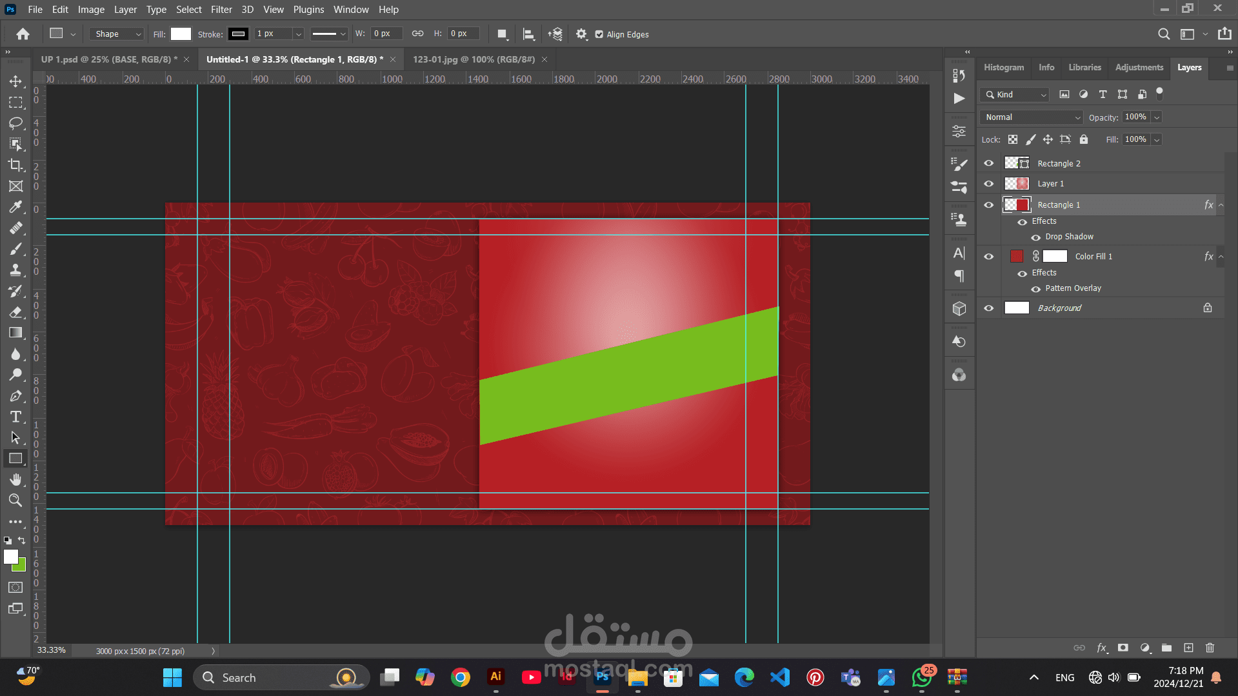
Task: Select the Hand tool
Action: coord(15,479)
